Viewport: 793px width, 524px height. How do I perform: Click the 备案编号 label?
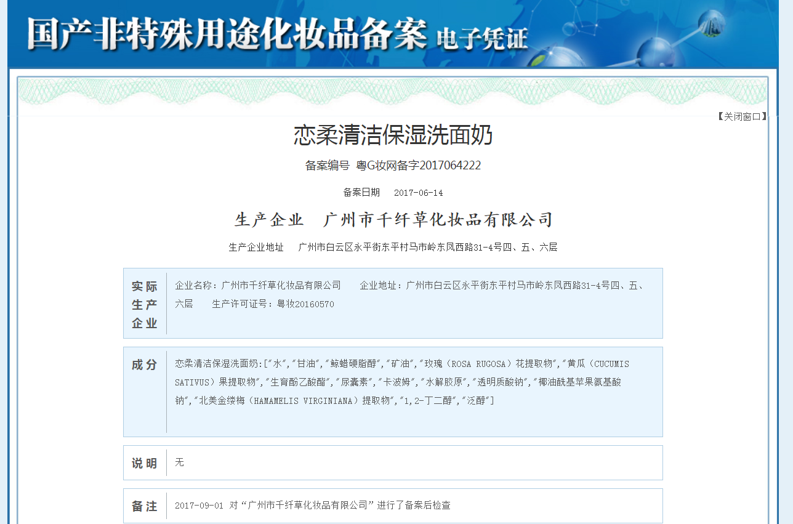click(327, 165)
